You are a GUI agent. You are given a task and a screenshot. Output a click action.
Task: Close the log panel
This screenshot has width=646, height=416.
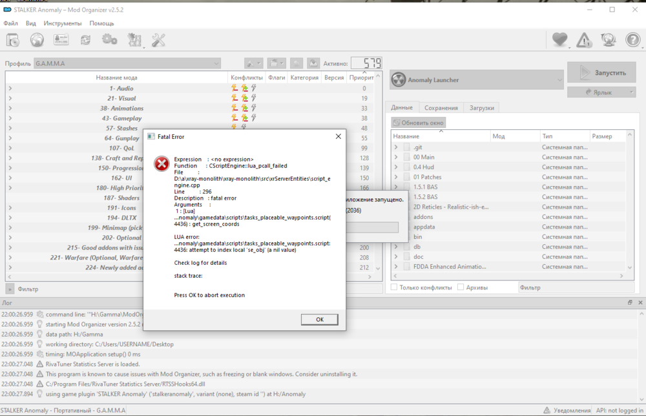pyautogui.click(x=640, y=302)
